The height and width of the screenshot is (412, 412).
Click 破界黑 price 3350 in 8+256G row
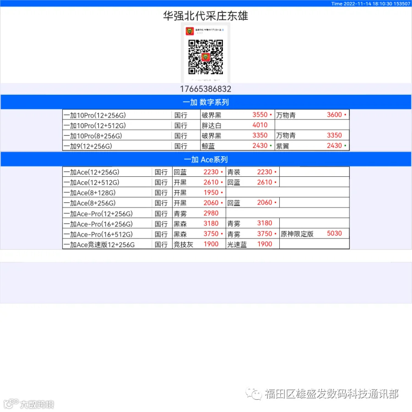pyautogui.click(x=260, y=135)
